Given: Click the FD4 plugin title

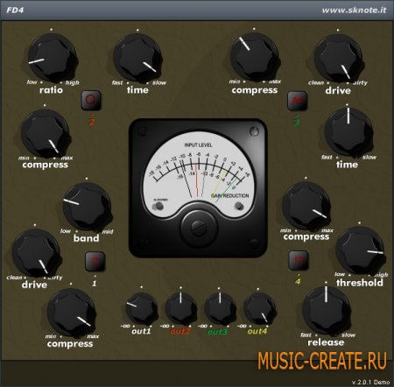Looking at the screenshot, I should [x=15, y=11].
